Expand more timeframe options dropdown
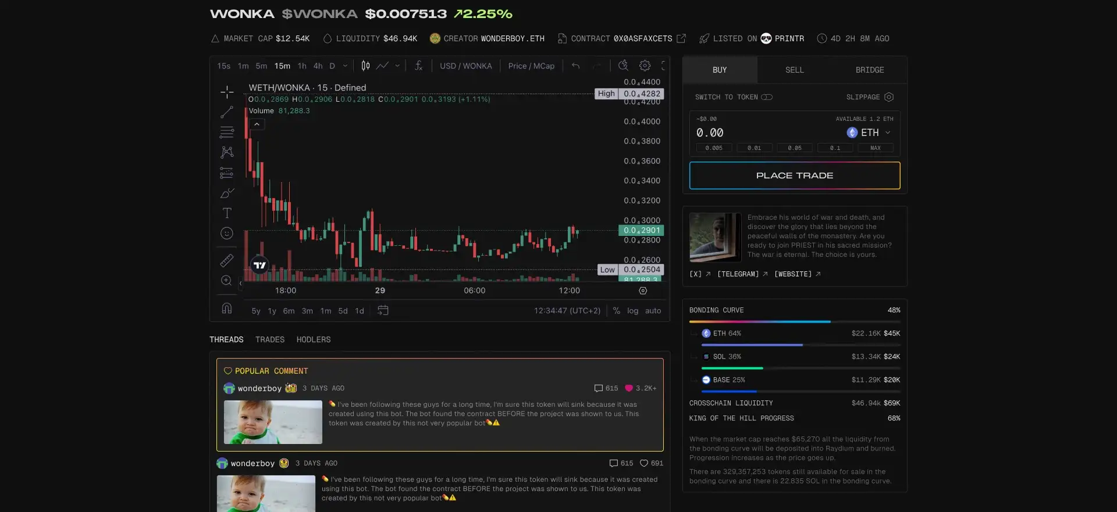This screenshot has width=1117, height=512. click(x=345, y=66)
